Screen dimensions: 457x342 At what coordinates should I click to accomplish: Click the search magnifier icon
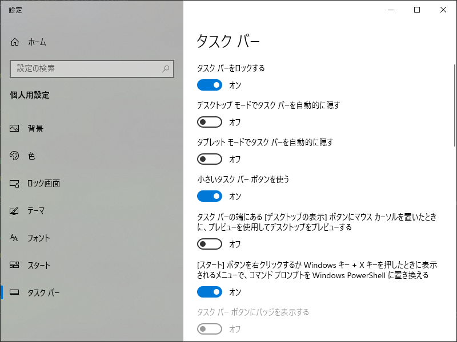(165, 69)
